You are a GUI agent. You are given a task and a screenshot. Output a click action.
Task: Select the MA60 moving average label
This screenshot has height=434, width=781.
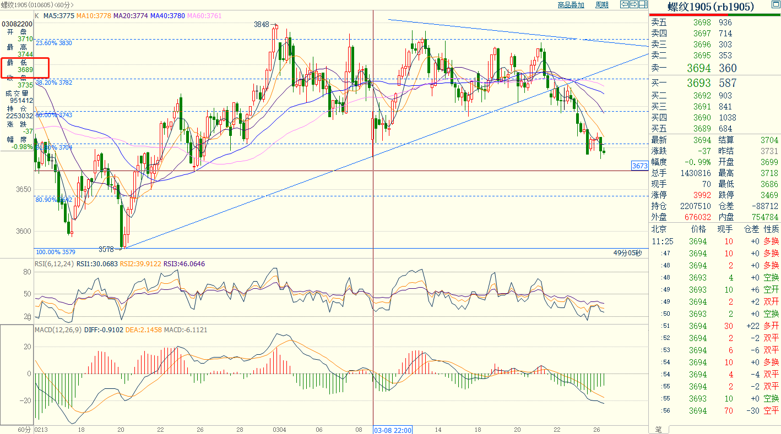204,16
